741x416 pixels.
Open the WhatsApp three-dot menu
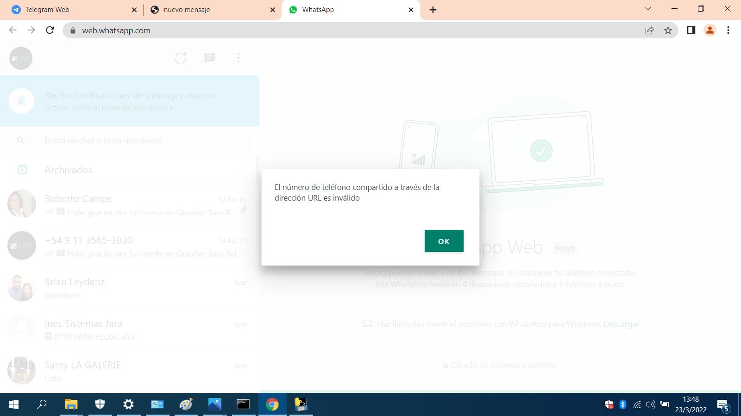239,58
